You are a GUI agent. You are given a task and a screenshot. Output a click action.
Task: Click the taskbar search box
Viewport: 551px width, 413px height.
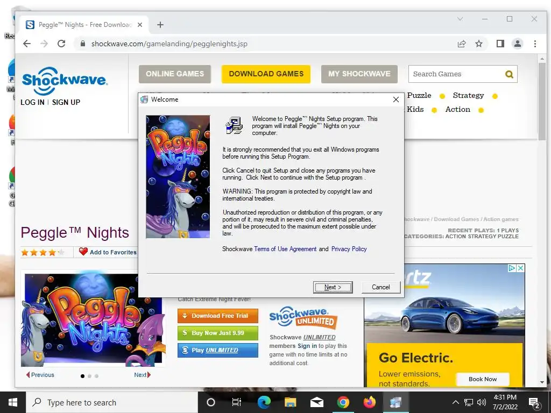click(112, 402)
